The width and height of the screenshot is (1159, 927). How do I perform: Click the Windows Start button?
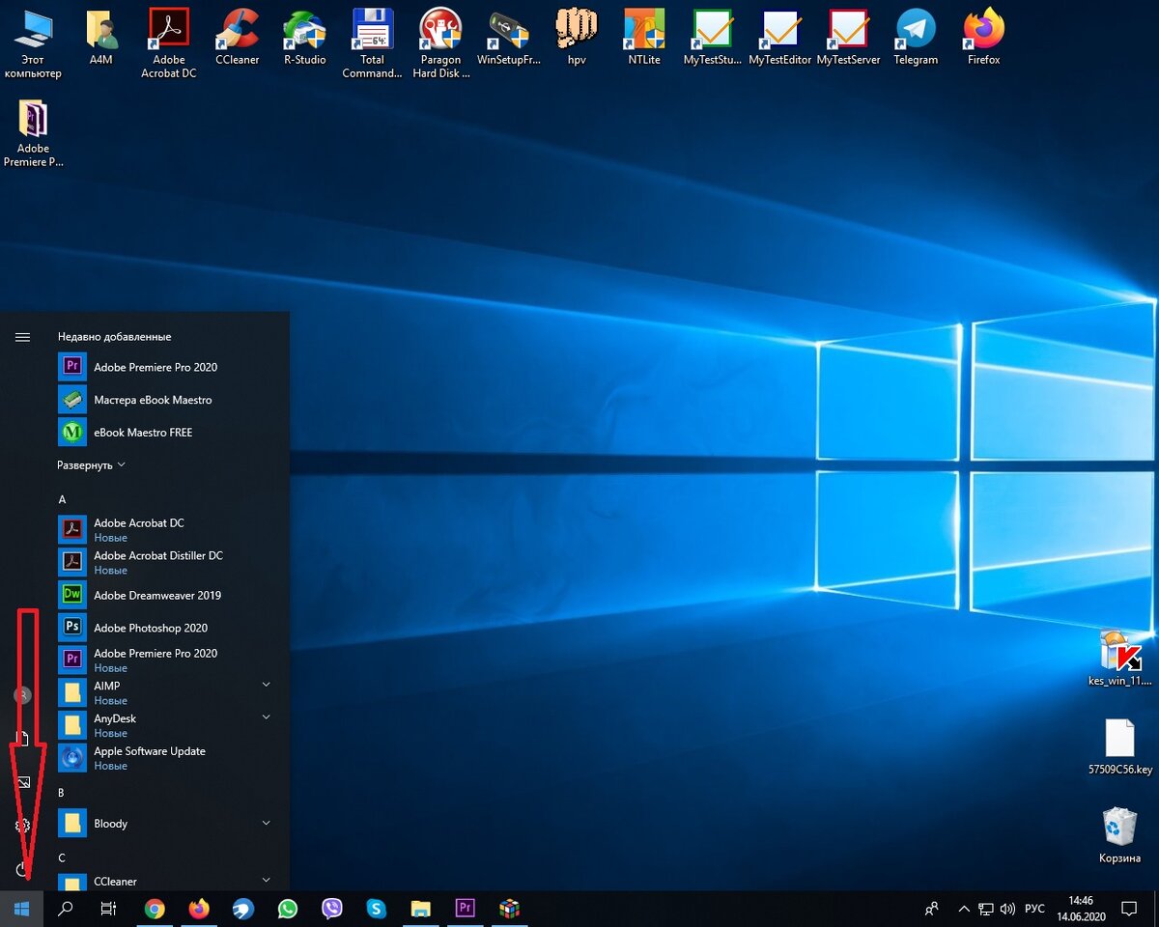pos(22,909)
